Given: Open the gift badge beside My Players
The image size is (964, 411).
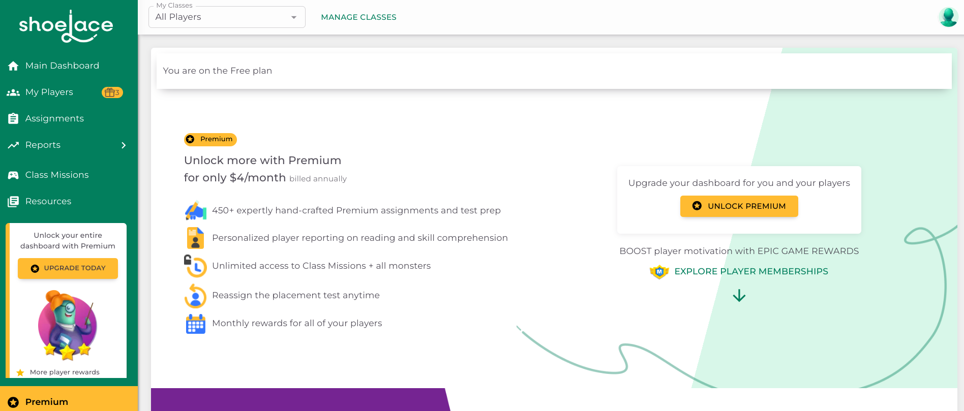Looking at the screenshot, I should coord(112,92).
